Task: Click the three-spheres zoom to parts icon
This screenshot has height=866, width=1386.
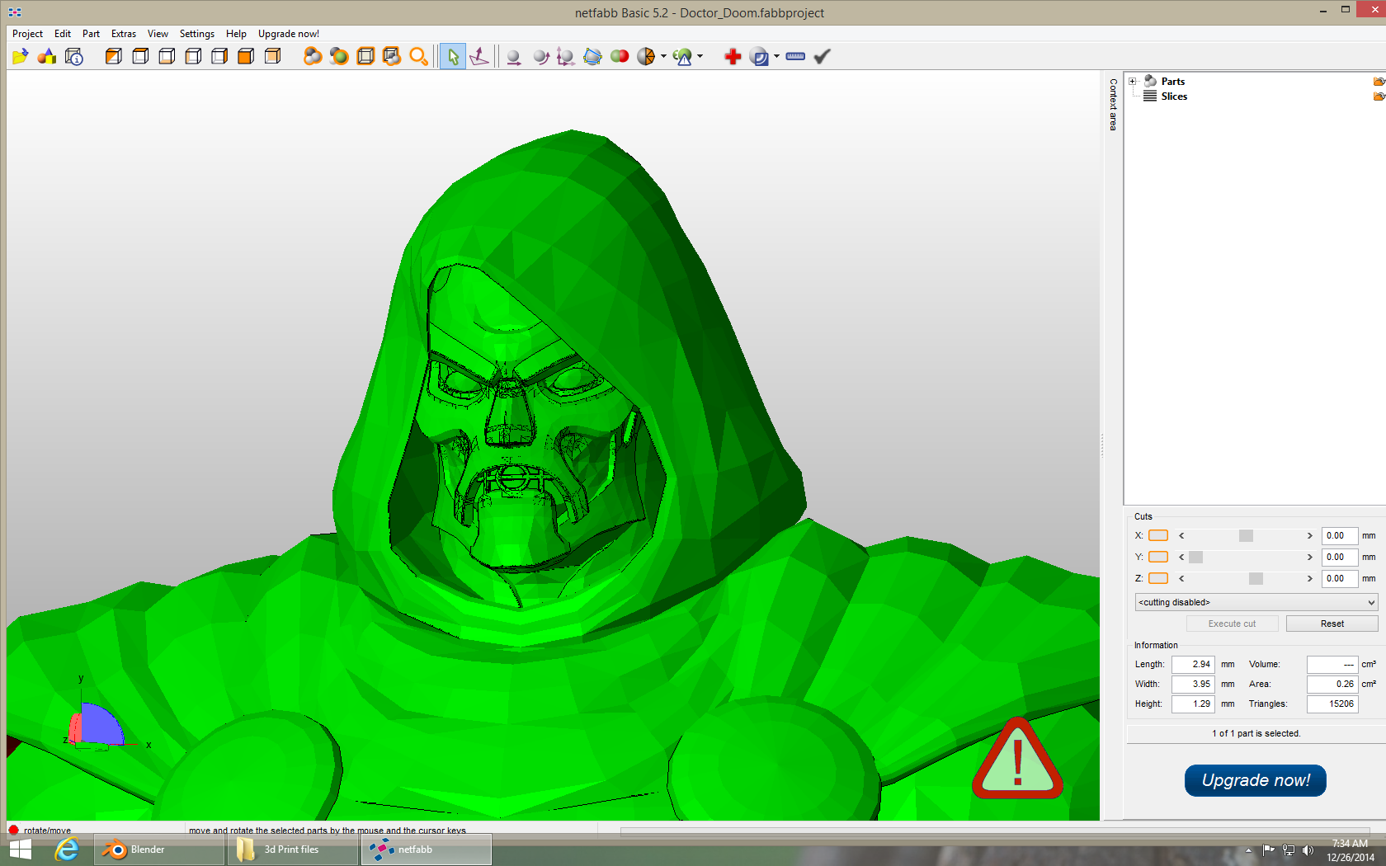Action: [312, 56]
